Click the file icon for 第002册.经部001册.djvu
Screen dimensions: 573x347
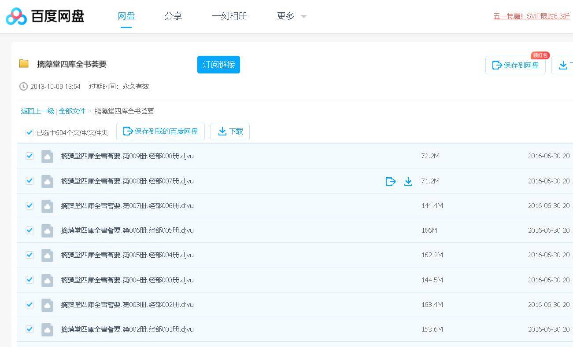[47, 330]
